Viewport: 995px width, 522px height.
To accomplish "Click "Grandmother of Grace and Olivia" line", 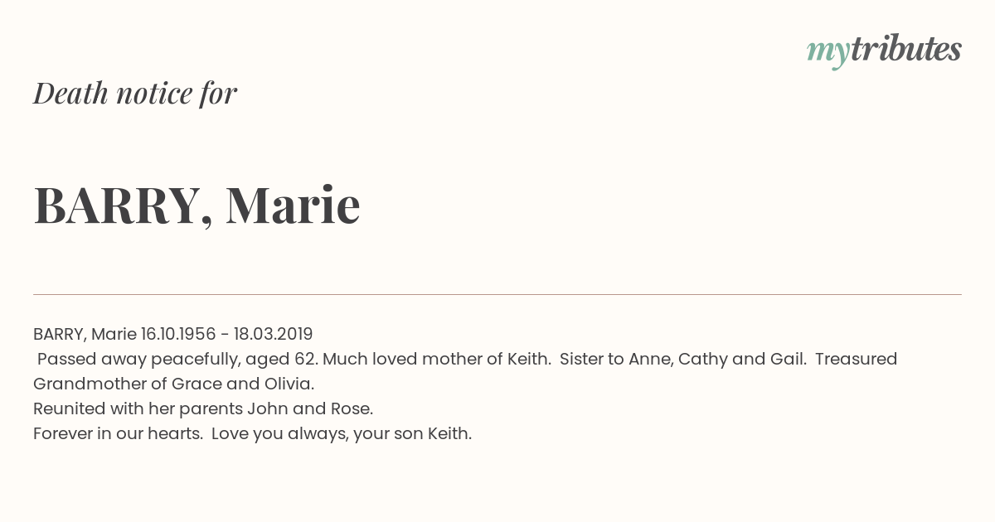I will point(174,384).
